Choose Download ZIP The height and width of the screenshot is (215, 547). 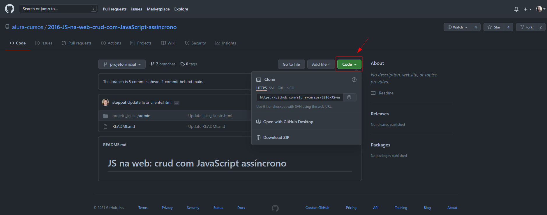(x=306, y=137)
